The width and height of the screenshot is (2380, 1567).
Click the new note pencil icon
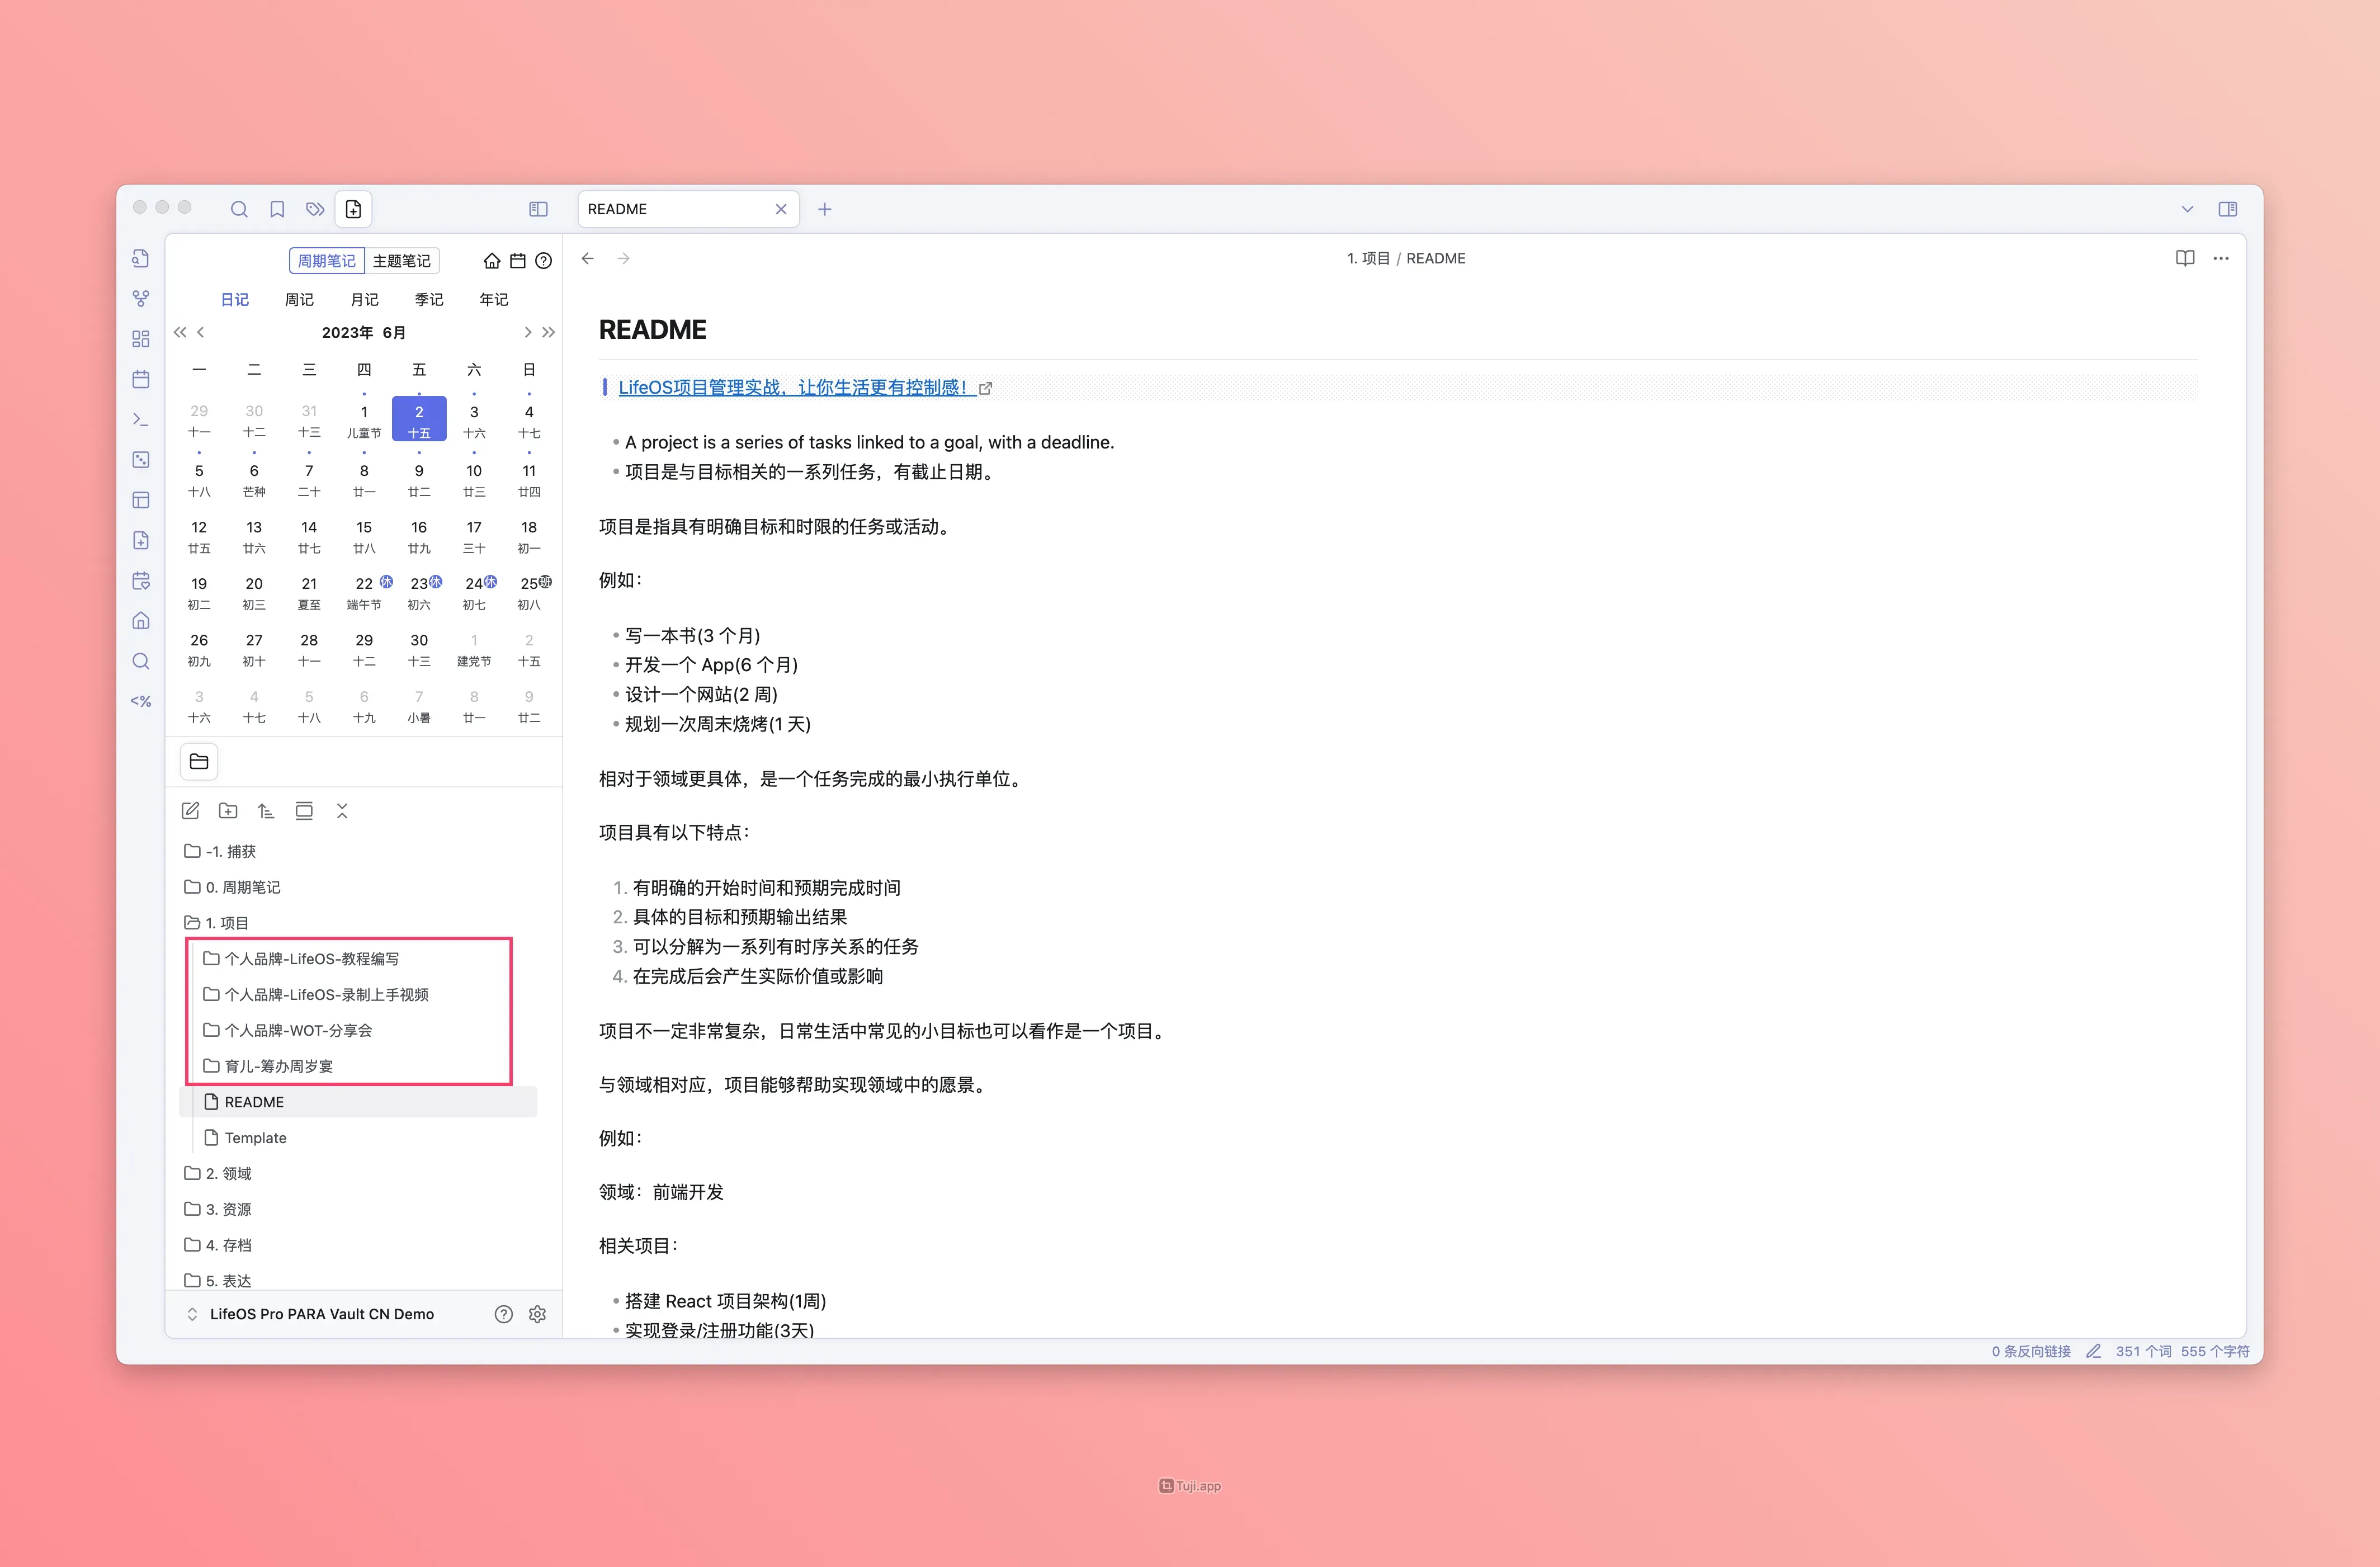[x=190, y=811]
